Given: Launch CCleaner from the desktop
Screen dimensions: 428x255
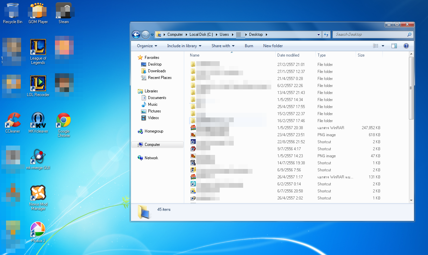Looking at the screenshot, I should click(x=13, y=120).
